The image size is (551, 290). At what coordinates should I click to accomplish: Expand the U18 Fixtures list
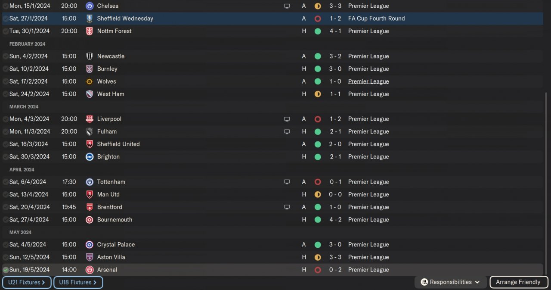(x=78, y=282)
